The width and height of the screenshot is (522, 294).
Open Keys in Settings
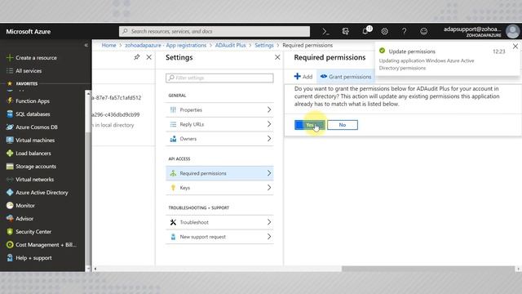(219, 188)
